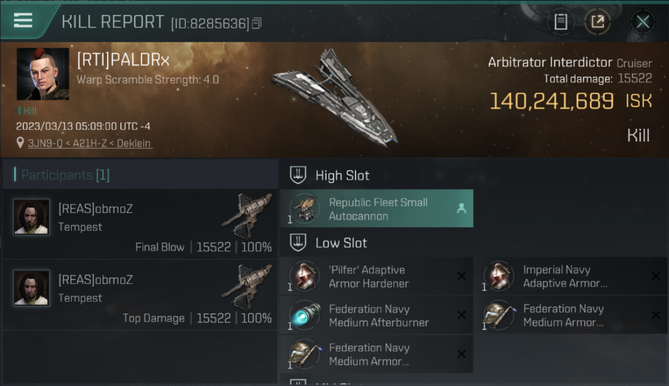Click X next to Imperial Navy Adaptive Armor
This screenshot has width=669, height=386.
(x=656, y=276)
